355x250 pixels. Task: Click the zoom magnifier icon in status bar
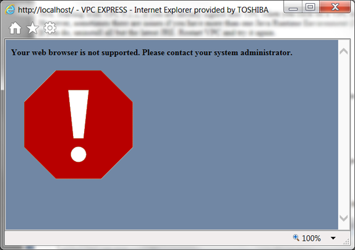(296, 238)
